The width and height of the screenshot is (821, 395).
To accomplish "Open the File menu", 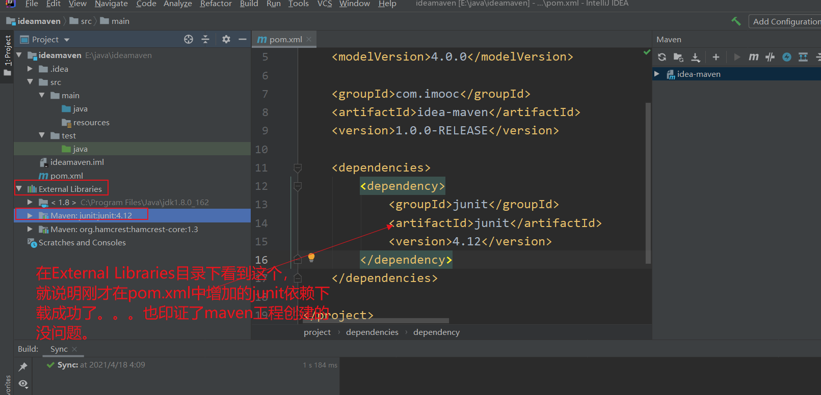I will click(x=32, y=4).
